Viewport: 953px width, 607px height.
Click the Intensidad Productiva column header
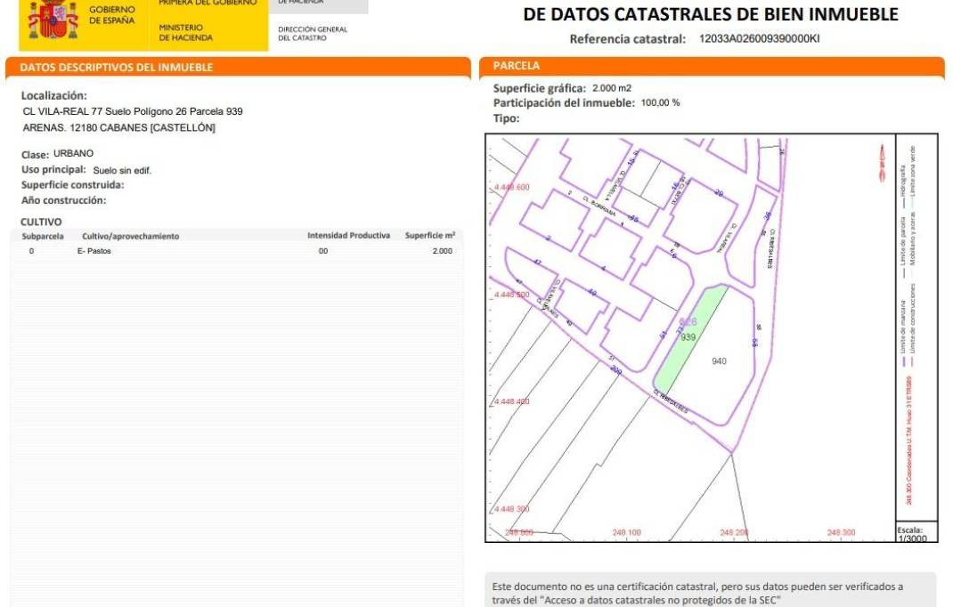348,236
